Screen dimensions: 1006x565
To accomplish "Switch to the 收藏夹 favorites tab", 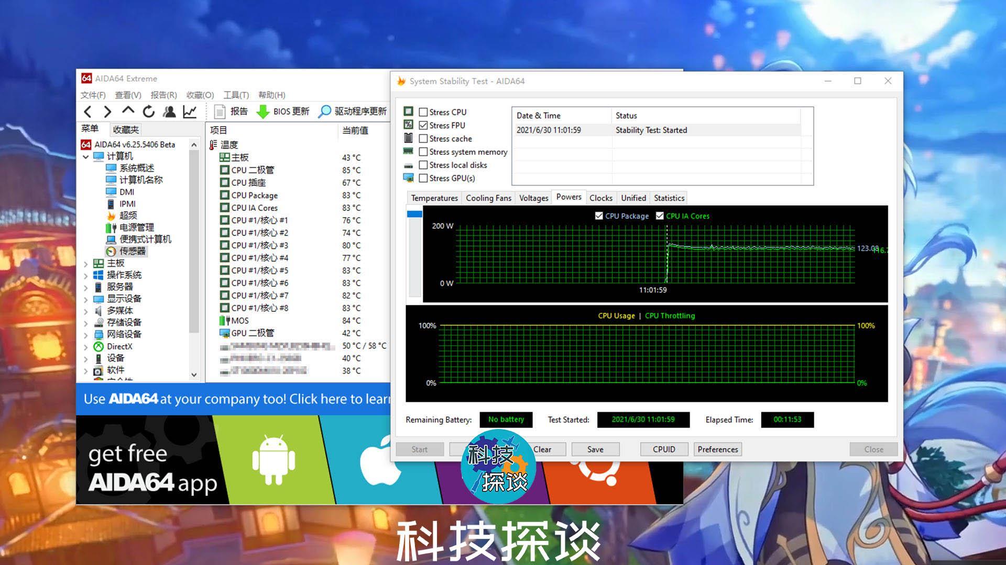I will click(x=126, y=130).
